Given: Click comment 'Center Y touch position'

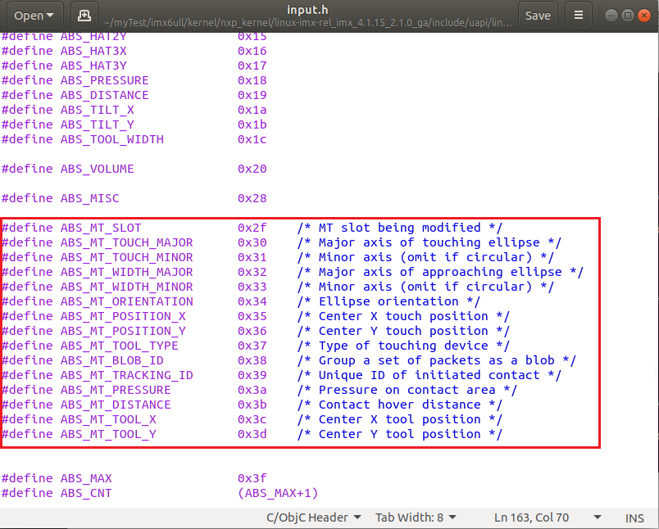Looking at the screenshot, I should [403, 332].
